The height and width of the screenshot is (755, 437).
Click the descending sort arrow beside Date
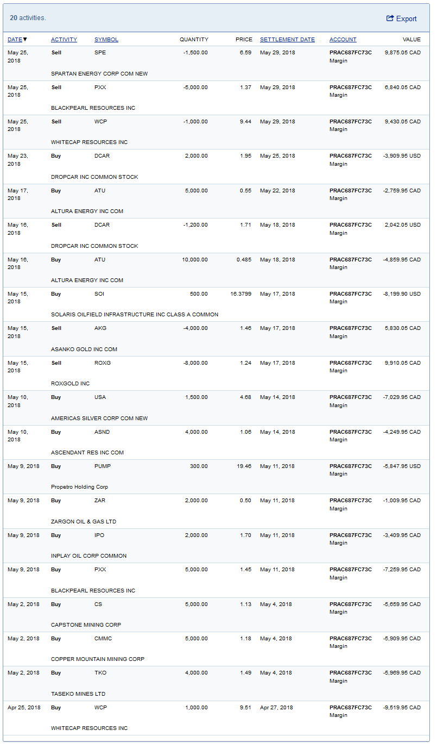pyautogui.click(x=25, y=40)
